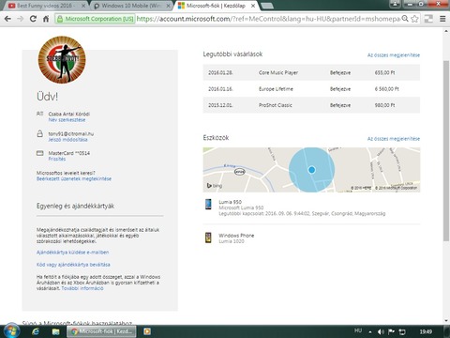450x338 pixels.
Task: Click the padlock icon beside the email
Action: tap(39, 133)
